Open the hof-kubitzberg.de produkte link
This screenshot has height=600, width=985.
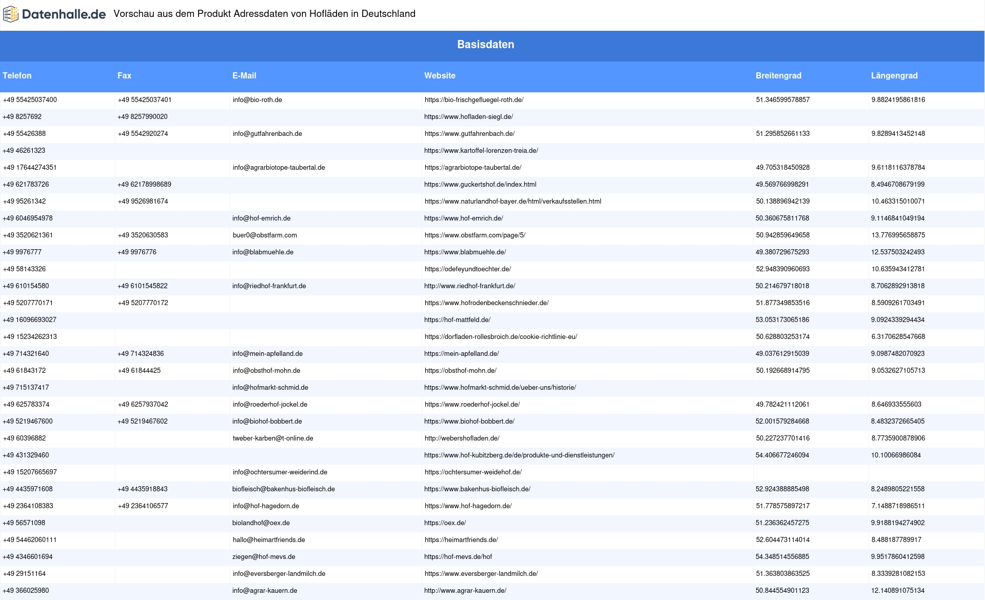point(519,455)
